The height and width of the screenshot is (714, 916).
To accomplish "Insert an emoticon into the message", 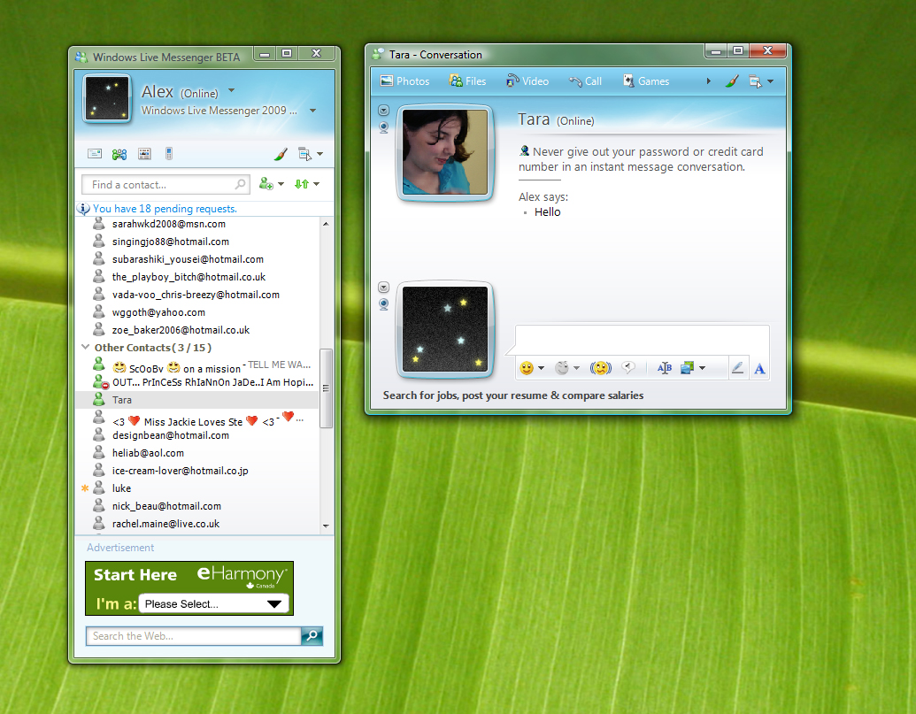I will point(527,368).
